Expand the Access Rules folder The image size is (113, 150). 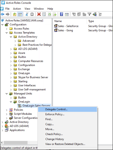pos(6,29)
